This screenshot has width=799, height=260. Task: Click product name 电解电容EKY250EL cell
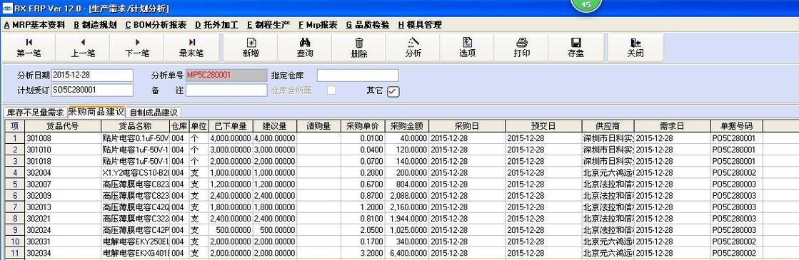(135, 241)
